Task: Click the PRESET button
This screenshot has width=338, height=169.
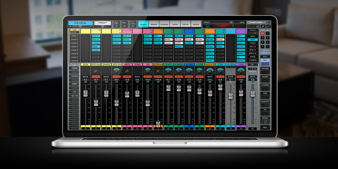Action: point(103,23)
